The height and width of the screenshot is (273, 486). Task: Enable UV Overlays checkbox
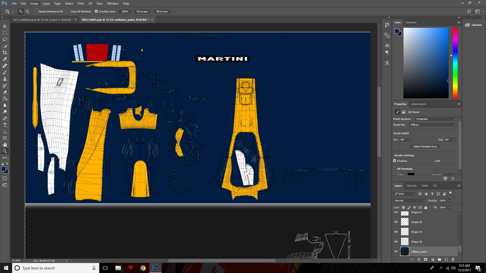click(395, 169)
